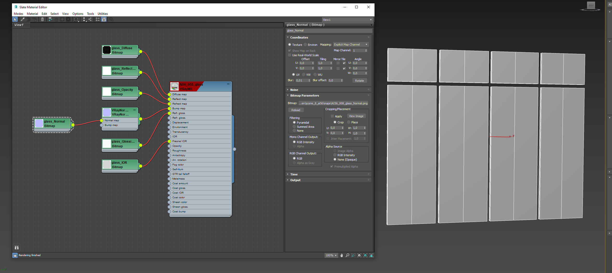Open the Edit menu
612x273 pixels.
[44, 14]
